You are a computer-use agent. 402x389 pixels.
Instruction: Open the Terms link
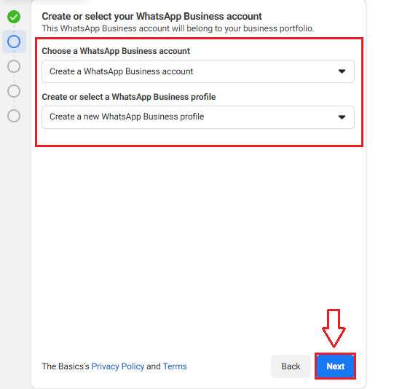[175, 366]
